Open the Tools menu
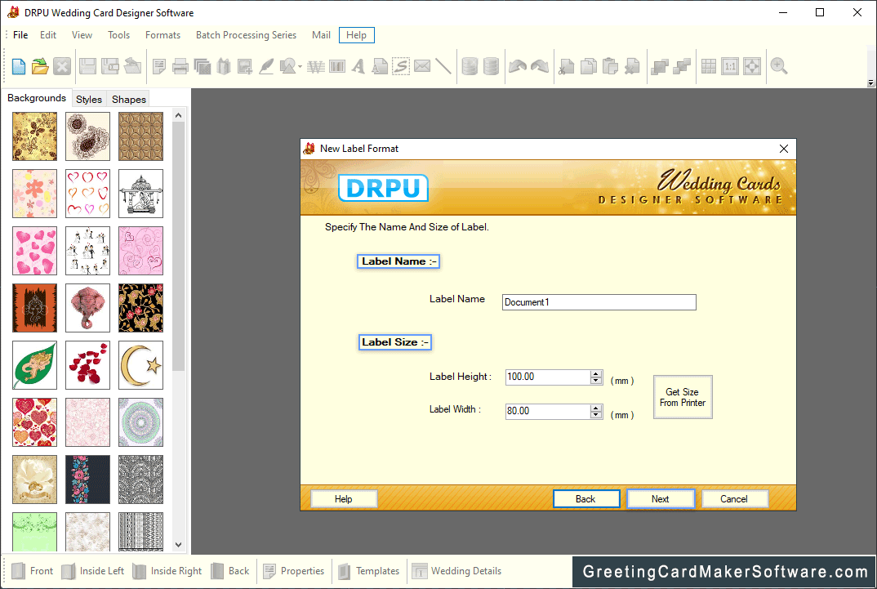The width and height of the screenshot is (877, 589). coord(118,34)
